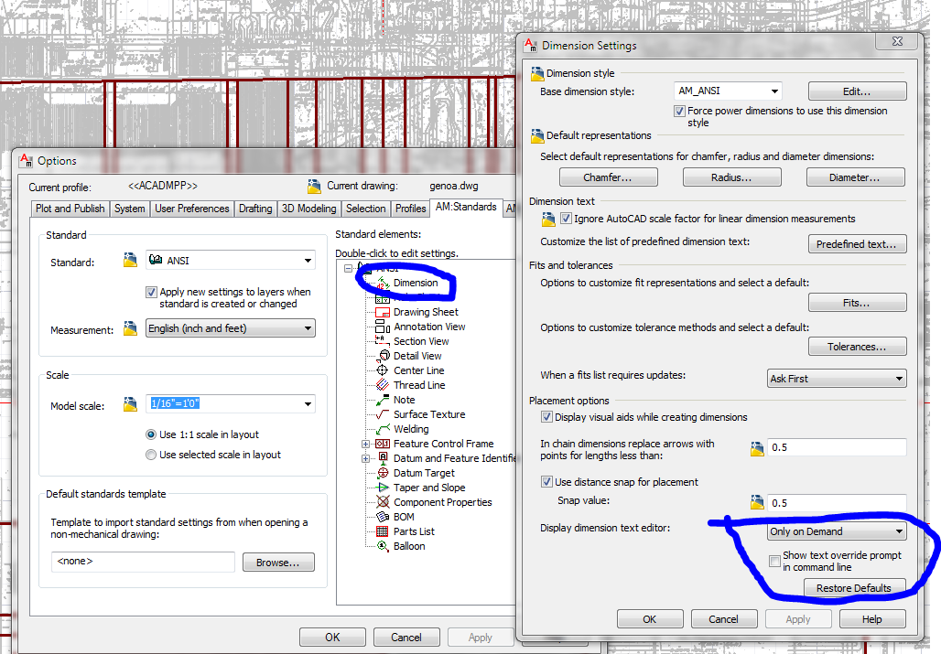
Task: Click Browse... for template file
Action: 278,563
